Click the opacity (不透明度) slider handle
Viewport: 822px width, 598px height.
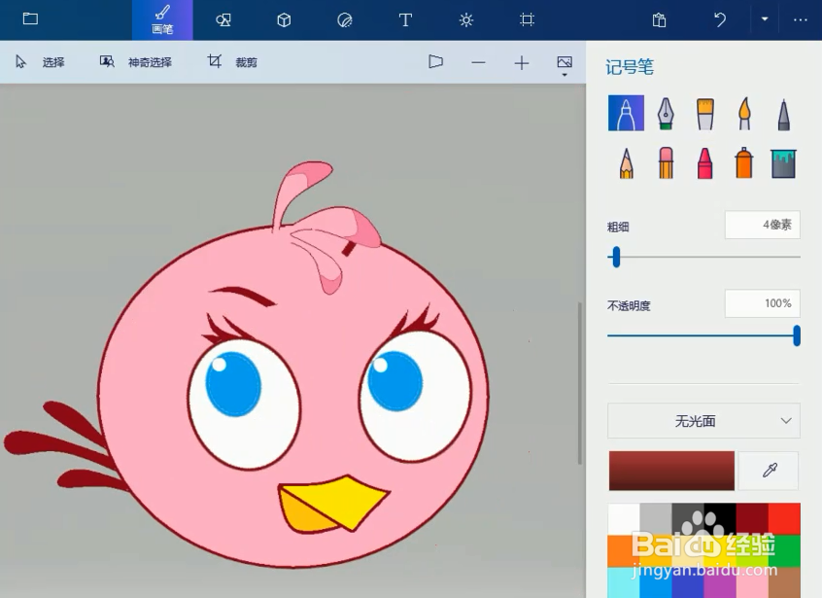(x=797, y=335)
